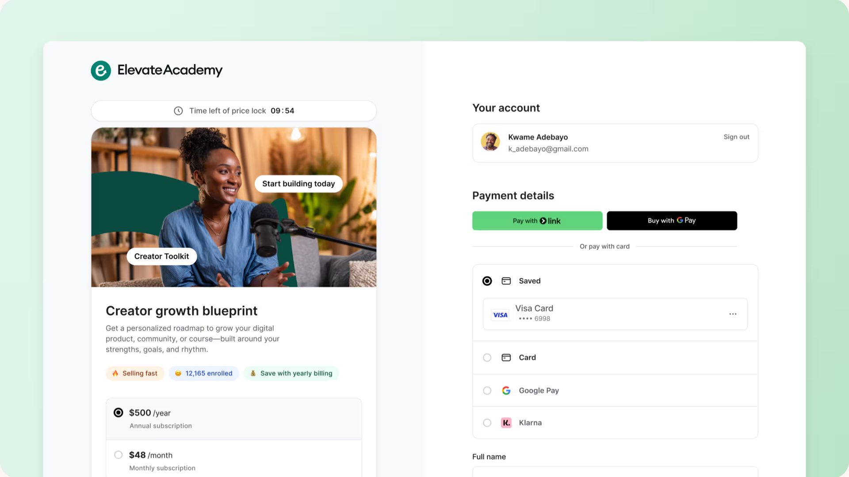Select the Saved payment method radio button
Viewport: 849px width, 477px height.
(487, 281)
